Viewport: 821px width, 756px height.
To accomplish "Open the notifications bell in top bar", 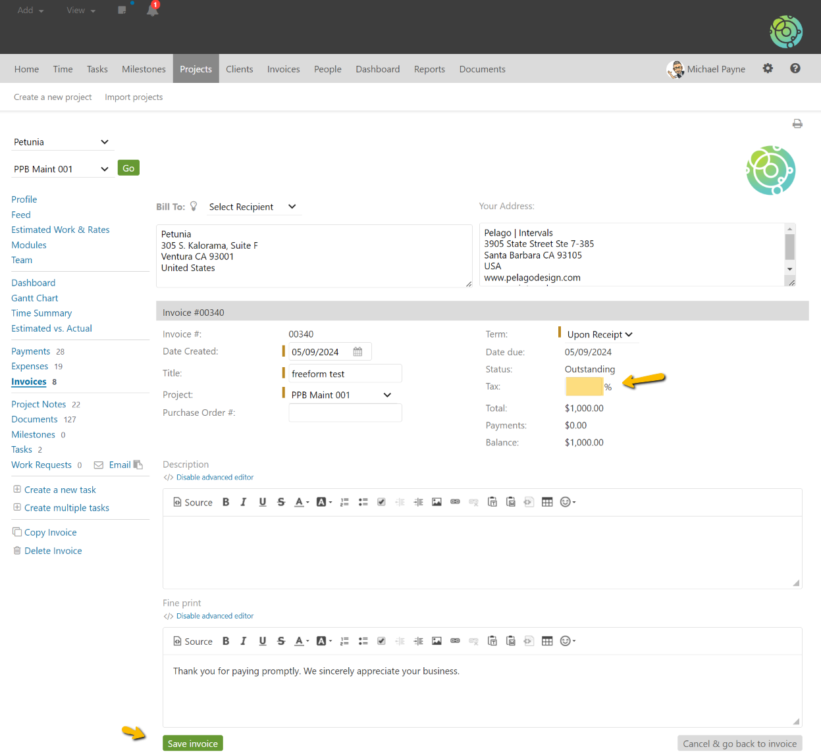I will (x=152, y=10).
